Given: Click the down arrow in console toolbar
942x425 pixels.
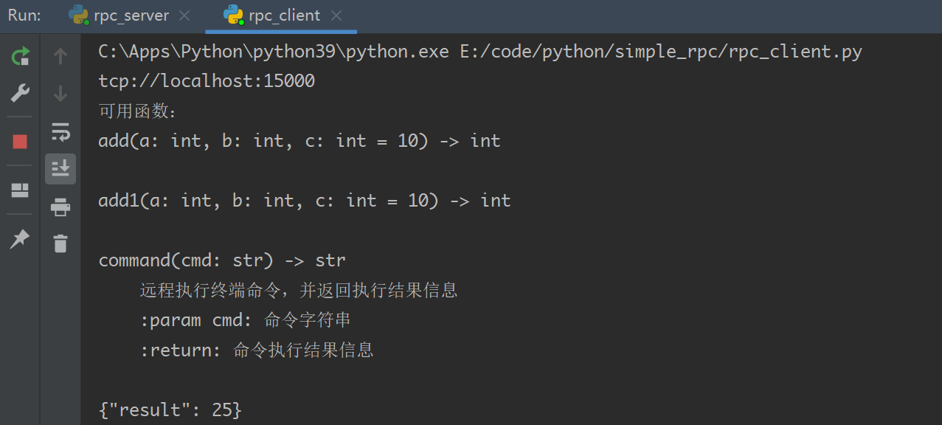Looking at the screenshot, I should pyautogui.click(x=60, y=94).
